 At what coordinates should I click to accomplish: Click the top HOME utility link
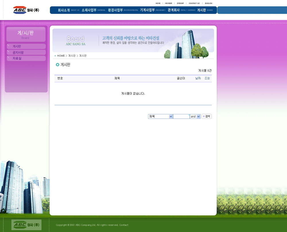158,3
